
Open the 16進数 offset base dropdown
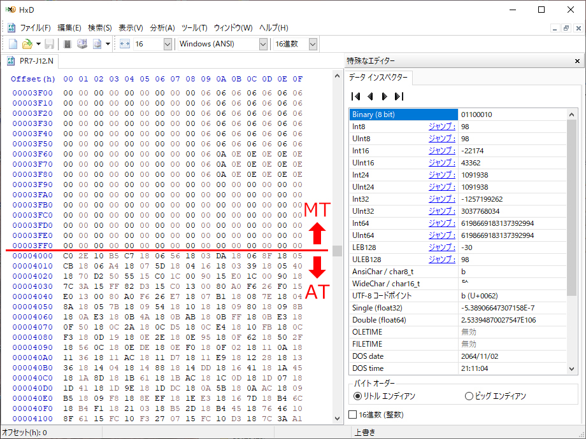pos(313,44)
